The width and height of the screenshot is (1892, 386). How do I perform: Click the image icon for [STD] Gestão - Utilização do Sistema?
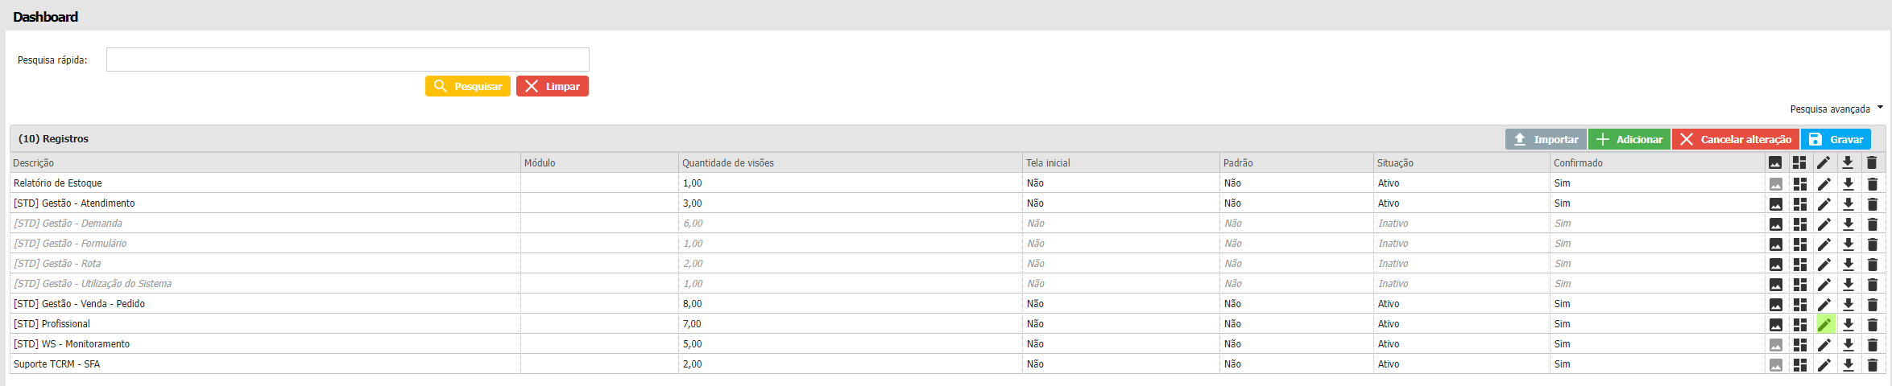pyautogui.click(x=1776, y=285)
